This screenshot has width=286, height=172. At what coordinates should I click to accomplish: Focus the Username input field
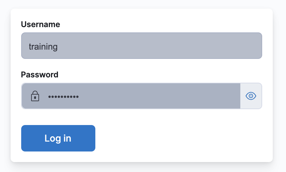[x=142, y=46]
